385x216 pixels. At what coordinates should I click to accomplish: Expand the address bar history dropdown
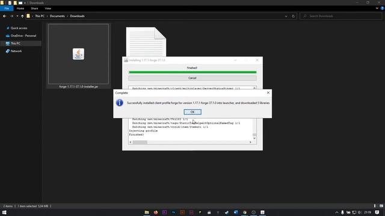[x=286, y=16]
